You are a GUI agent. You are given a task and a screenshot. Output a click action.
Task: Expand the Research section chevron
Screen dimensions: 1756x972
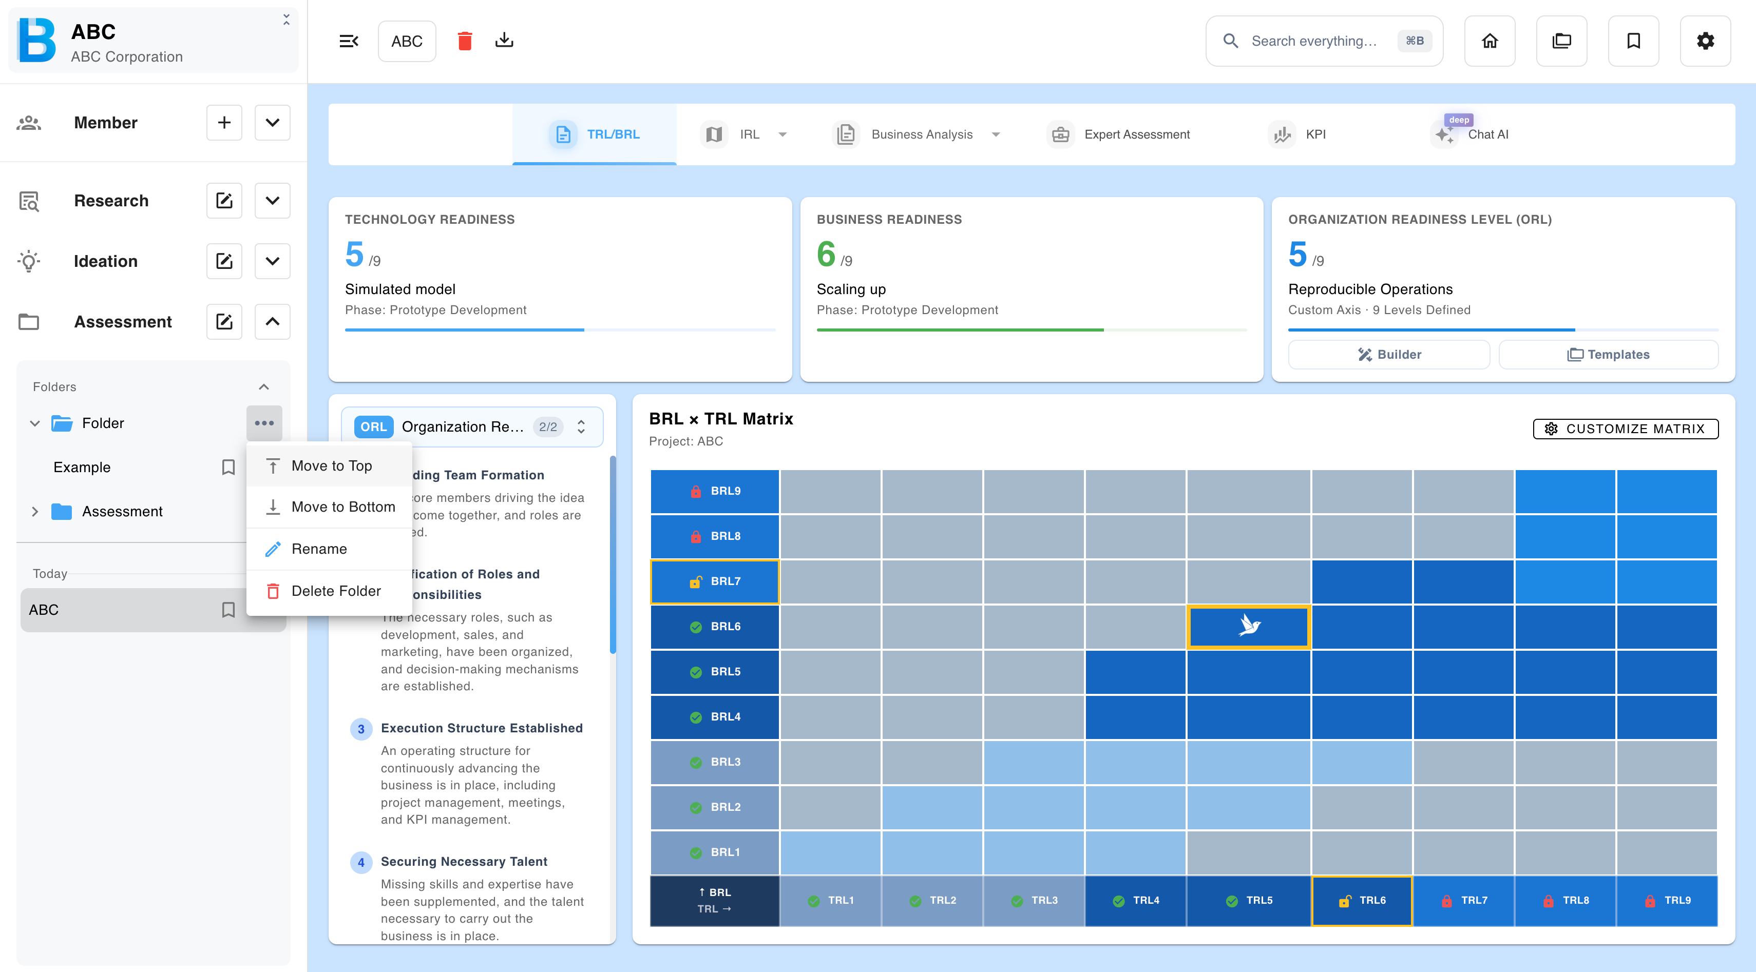[272, 200]
